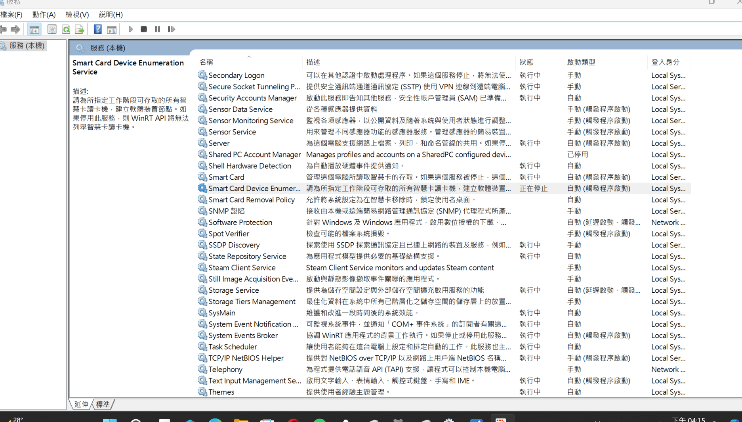Toggle the Action pane toolbar icon
Viewport: 742px width, 422px height.
(112, 29)
